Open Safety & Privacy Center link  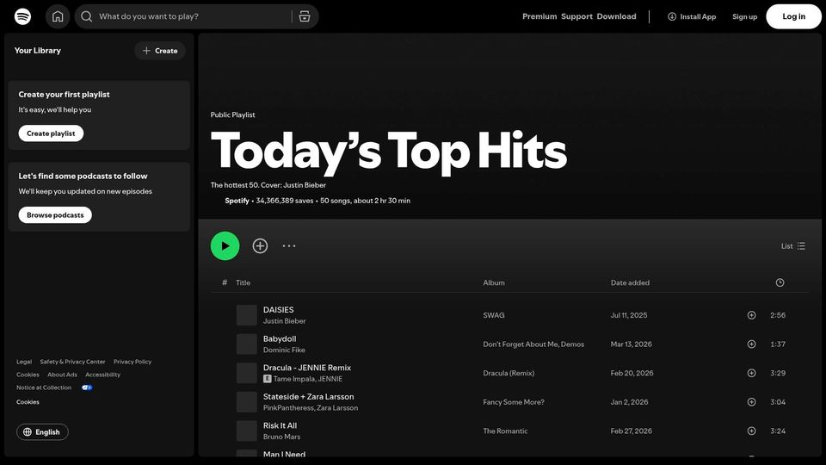click(x=72, y=362)
